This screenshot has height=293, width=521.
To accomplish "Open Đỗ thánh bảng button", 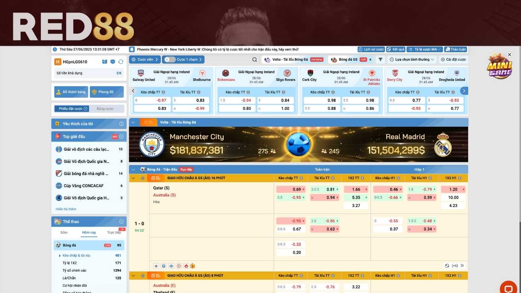I will coord(71,92).
